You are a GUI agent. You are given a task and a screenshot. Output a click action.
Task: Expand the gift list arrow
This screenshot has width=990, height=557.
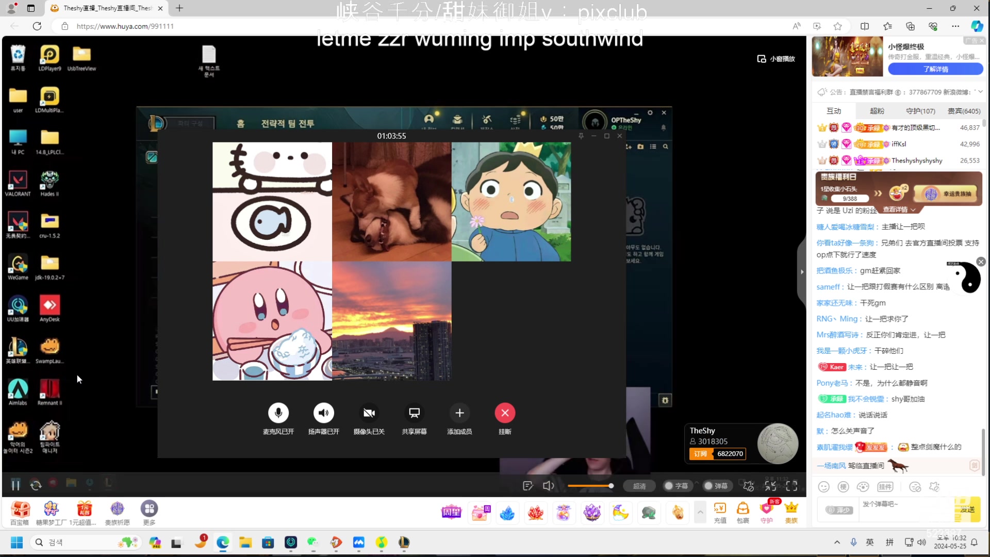[700, 512]
